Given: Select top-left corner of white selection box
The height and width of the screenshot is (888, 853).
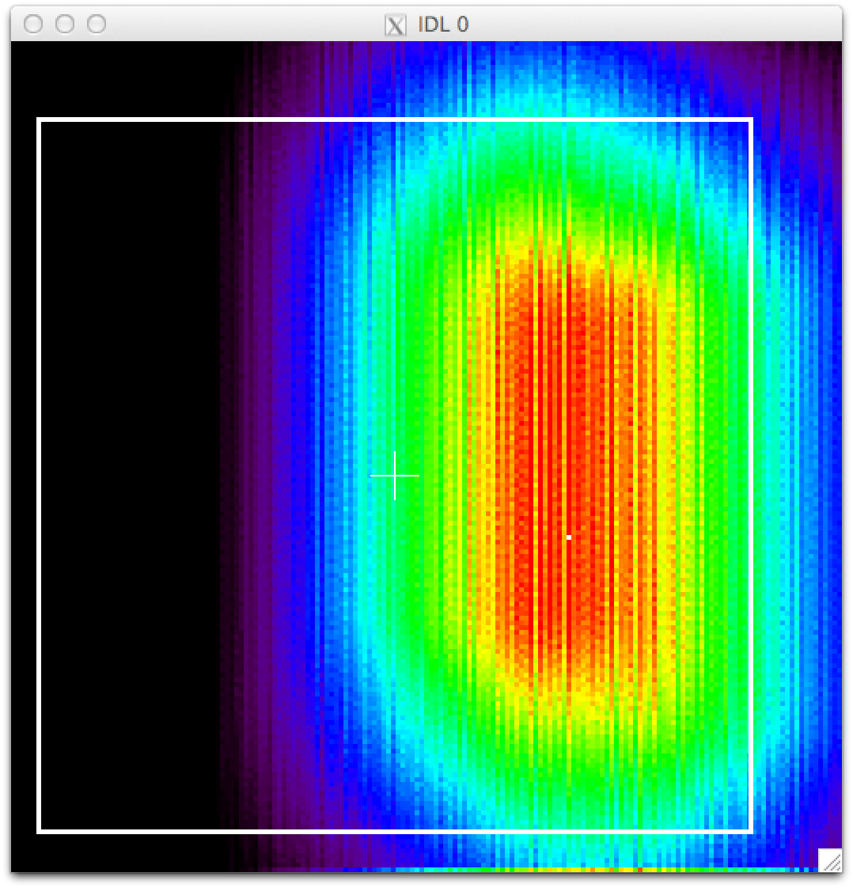Looking at the screenshot, I should point(39,120).
